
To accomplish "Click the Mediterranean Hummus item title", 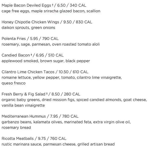I will (x=24, y=116).
